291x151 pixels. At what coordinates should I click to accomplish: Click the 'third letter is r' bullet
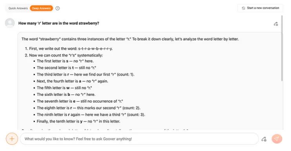point(85,74)
